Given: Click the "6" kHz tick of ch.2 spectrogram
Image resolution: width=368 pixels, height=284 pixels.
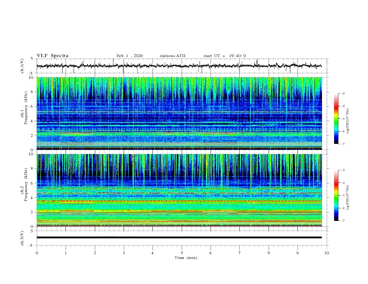Looking at the screenshot, I should 33,183.
